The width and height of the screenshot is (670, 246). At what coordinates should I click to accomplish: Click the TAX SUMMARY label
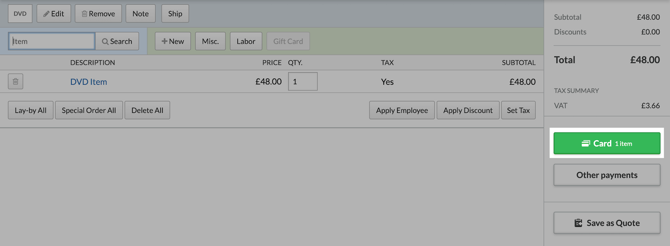[576, 90]
